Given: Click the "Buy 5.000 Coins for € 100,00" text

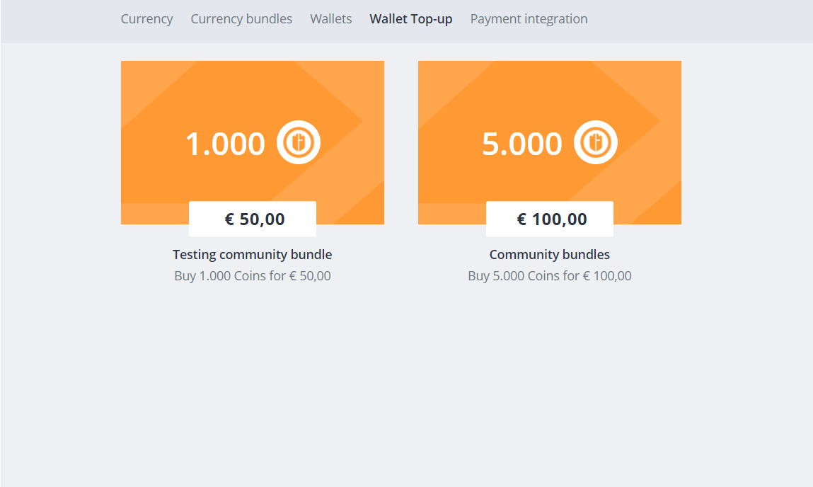Looking at the screenshot, I should (549, 275).
